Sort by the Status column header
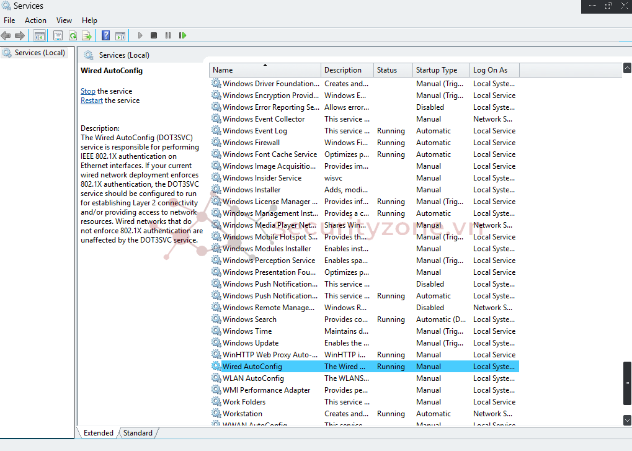Viewport: 632px width, 451px height. click(387, 70)
